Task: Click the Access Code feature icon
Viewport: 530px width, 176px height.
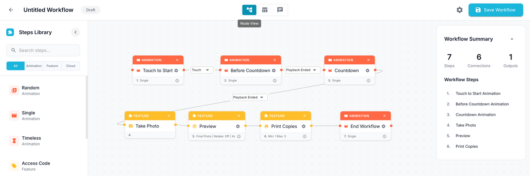Action: pos(14,166)
